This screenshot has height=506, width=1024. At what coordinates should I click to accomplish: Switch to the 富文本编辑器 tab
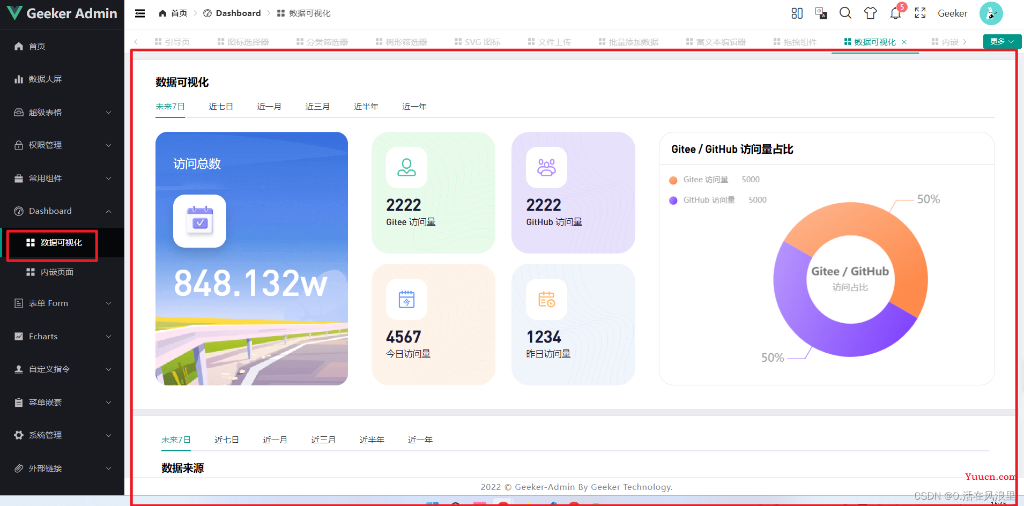[x=716, y=42]
